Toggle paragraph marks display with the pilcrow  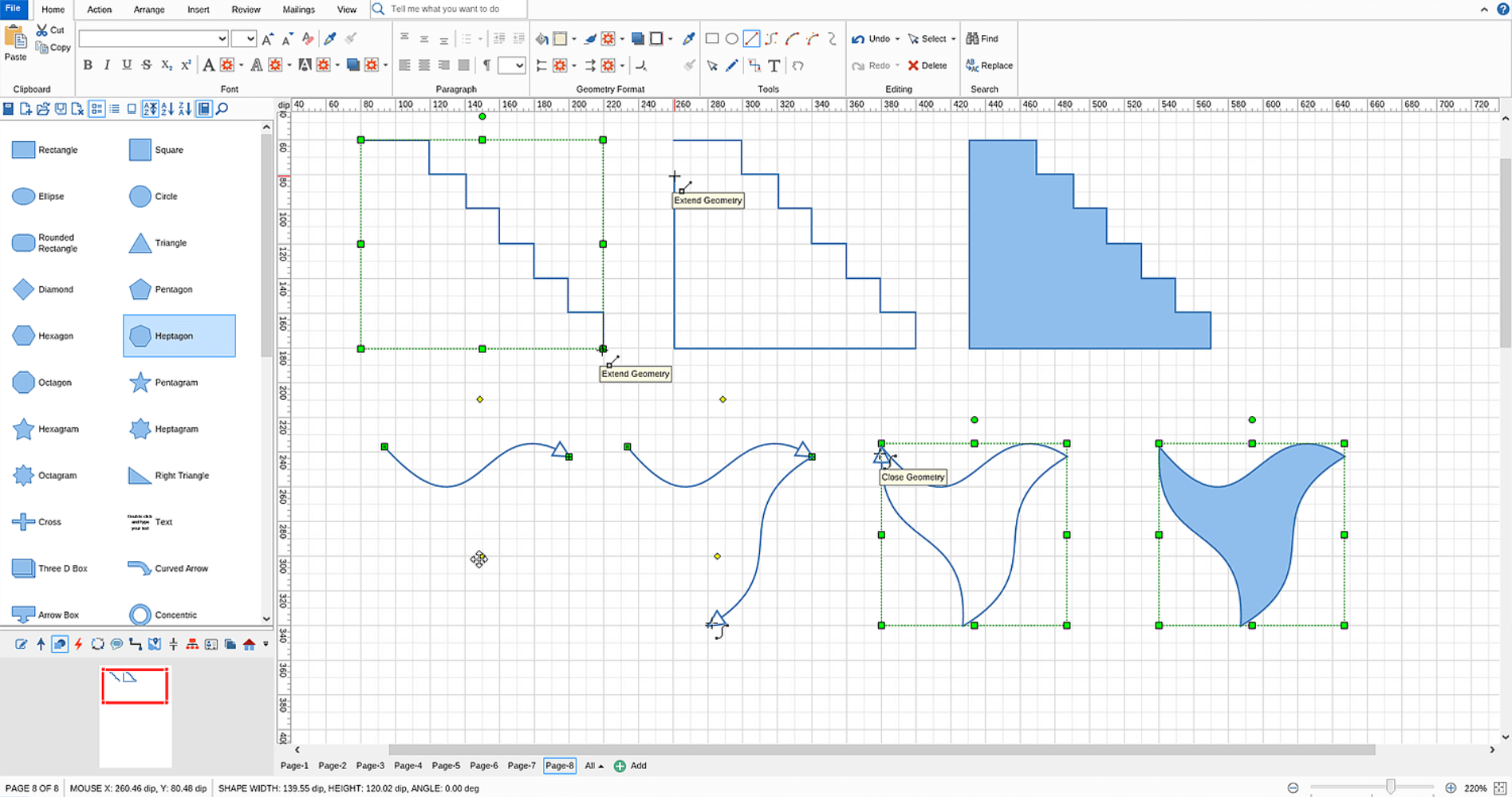[487, 66]
